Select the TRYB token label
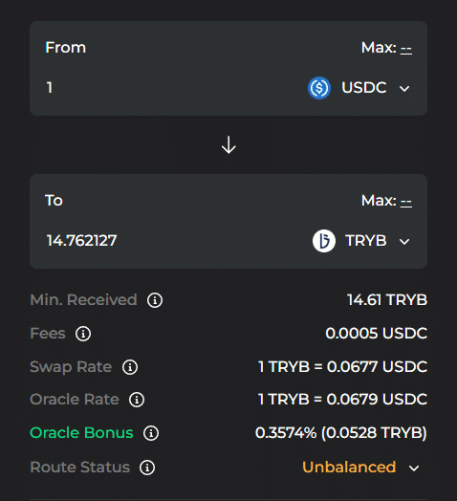Screen dimensions: 457x501 [366, 241]
